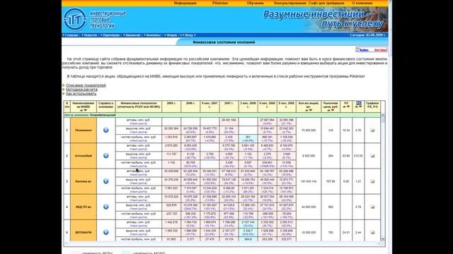
Task: Open Описание показателей link
Action: [86, 85]
